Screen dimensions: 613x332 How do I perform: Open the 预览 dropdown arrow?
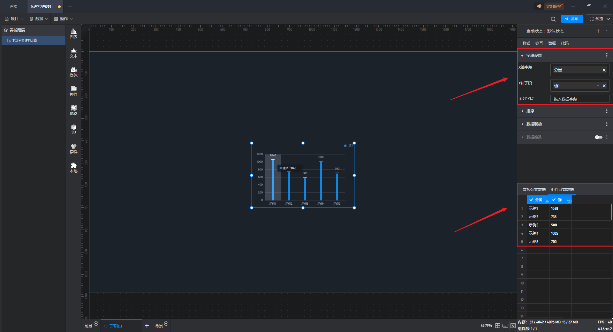point(608,19)
